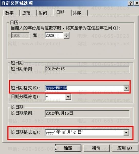Click inside the yyyy-MM-dd short date field
Screen dimensions: 139x154
[x=84, y=88]
